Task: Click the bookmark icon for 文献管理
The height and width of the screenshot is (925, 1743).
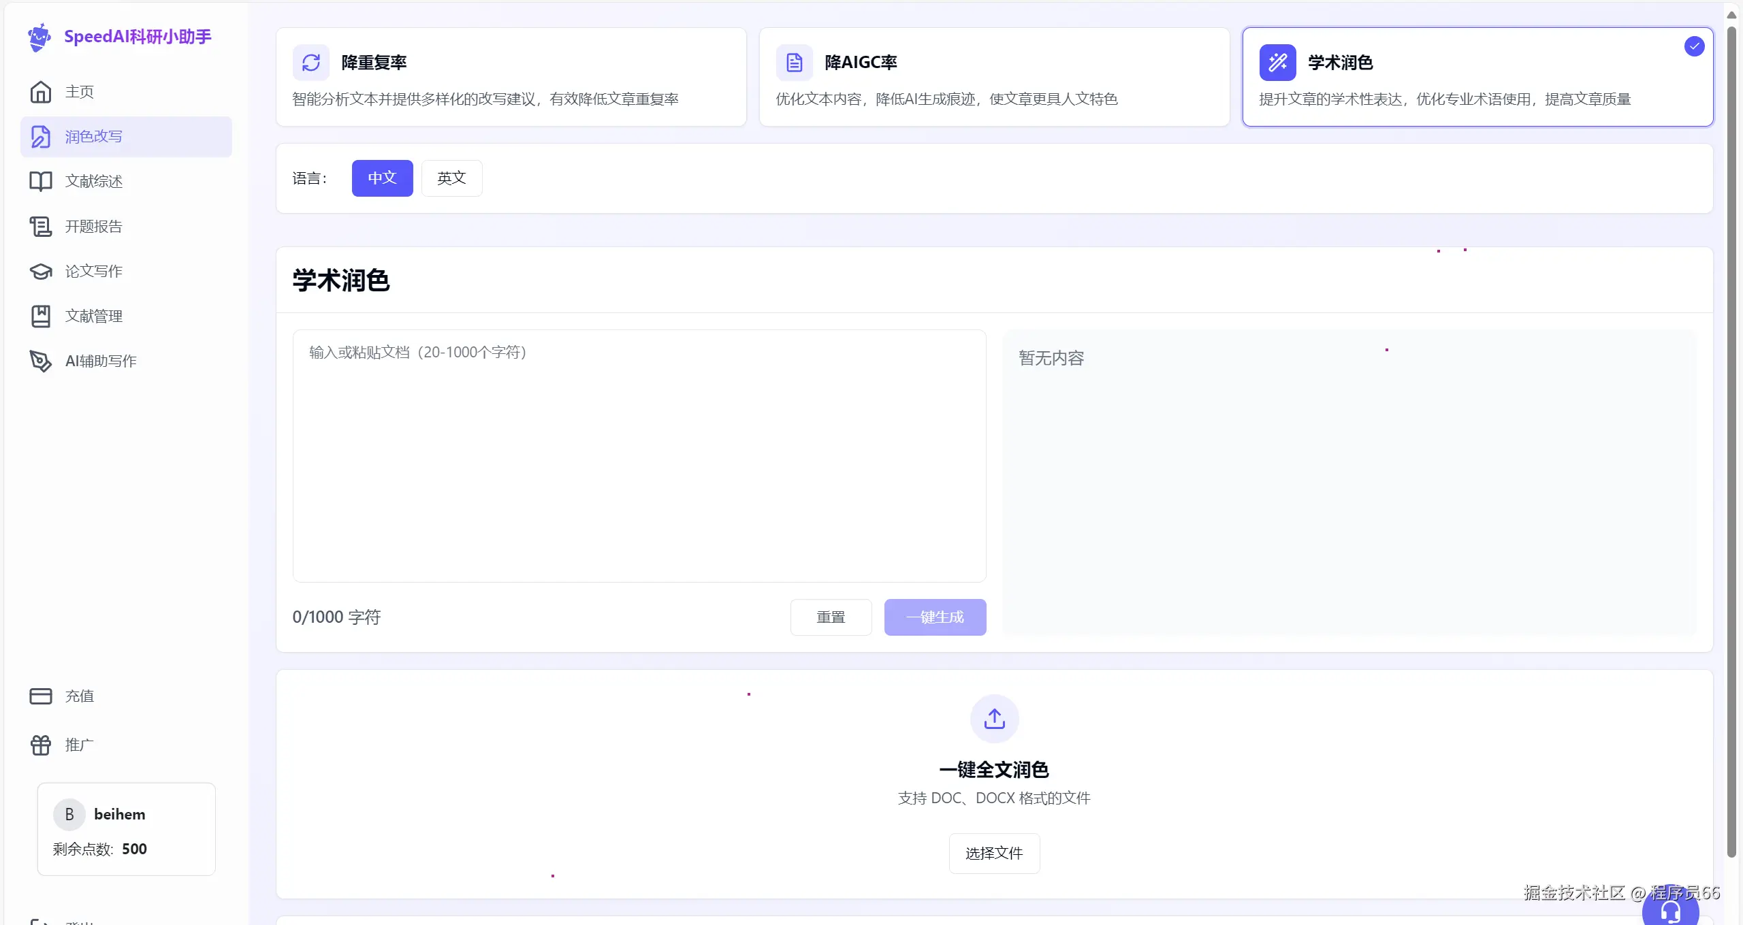Action: coord(41,316)
